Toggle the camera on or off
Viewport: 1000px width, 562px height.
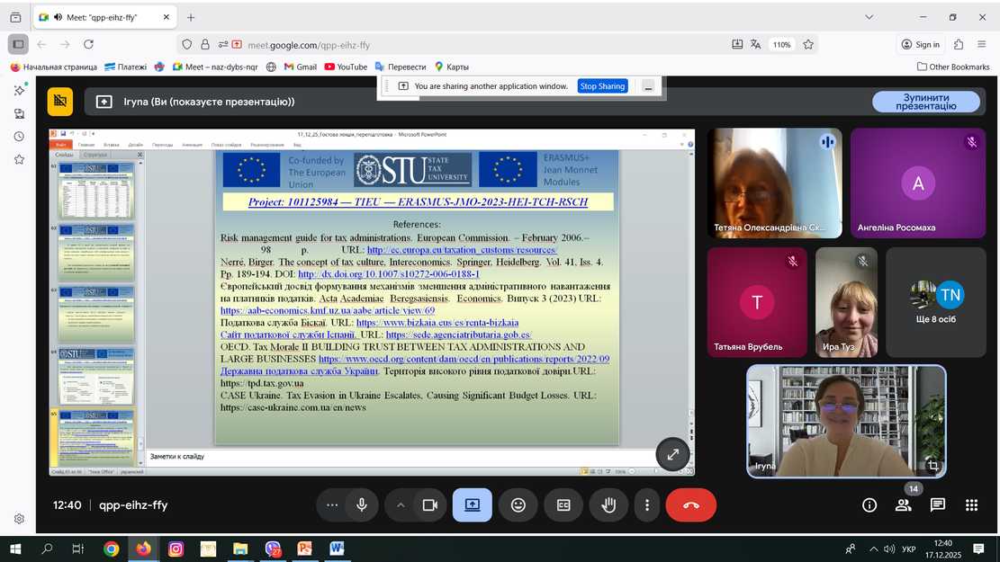430,505
